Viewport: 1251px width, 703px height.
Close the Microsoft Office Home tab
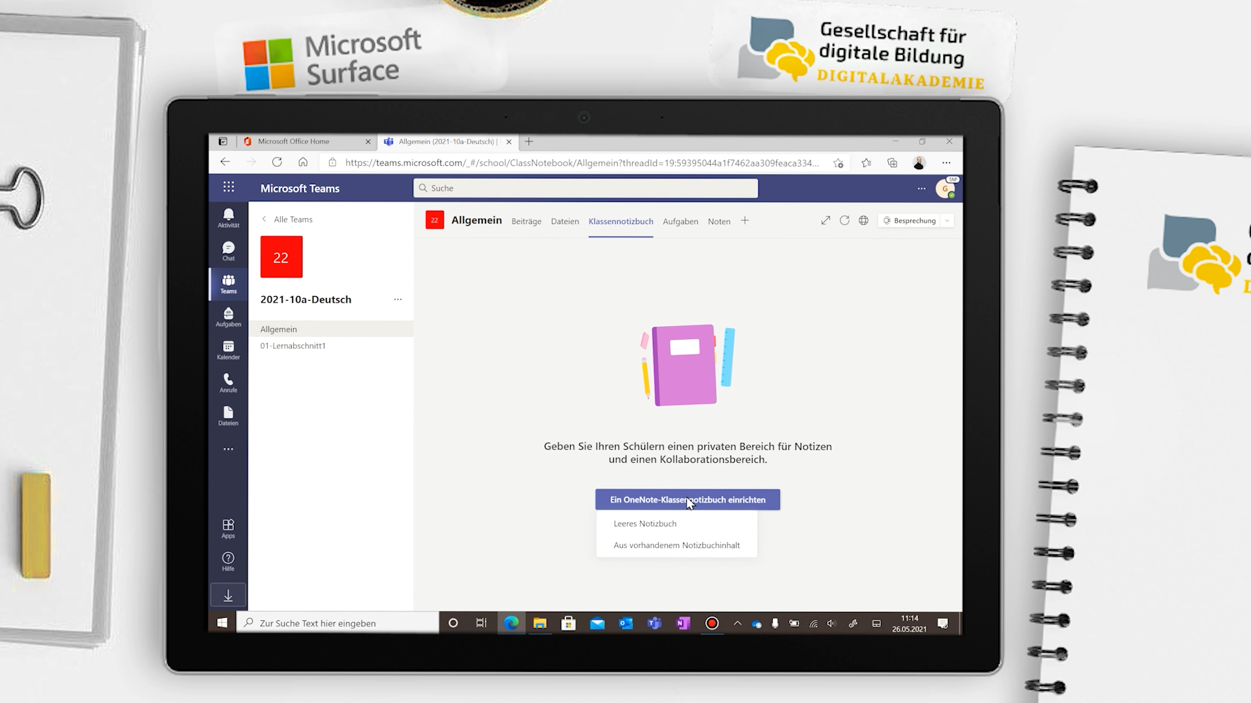368,141
